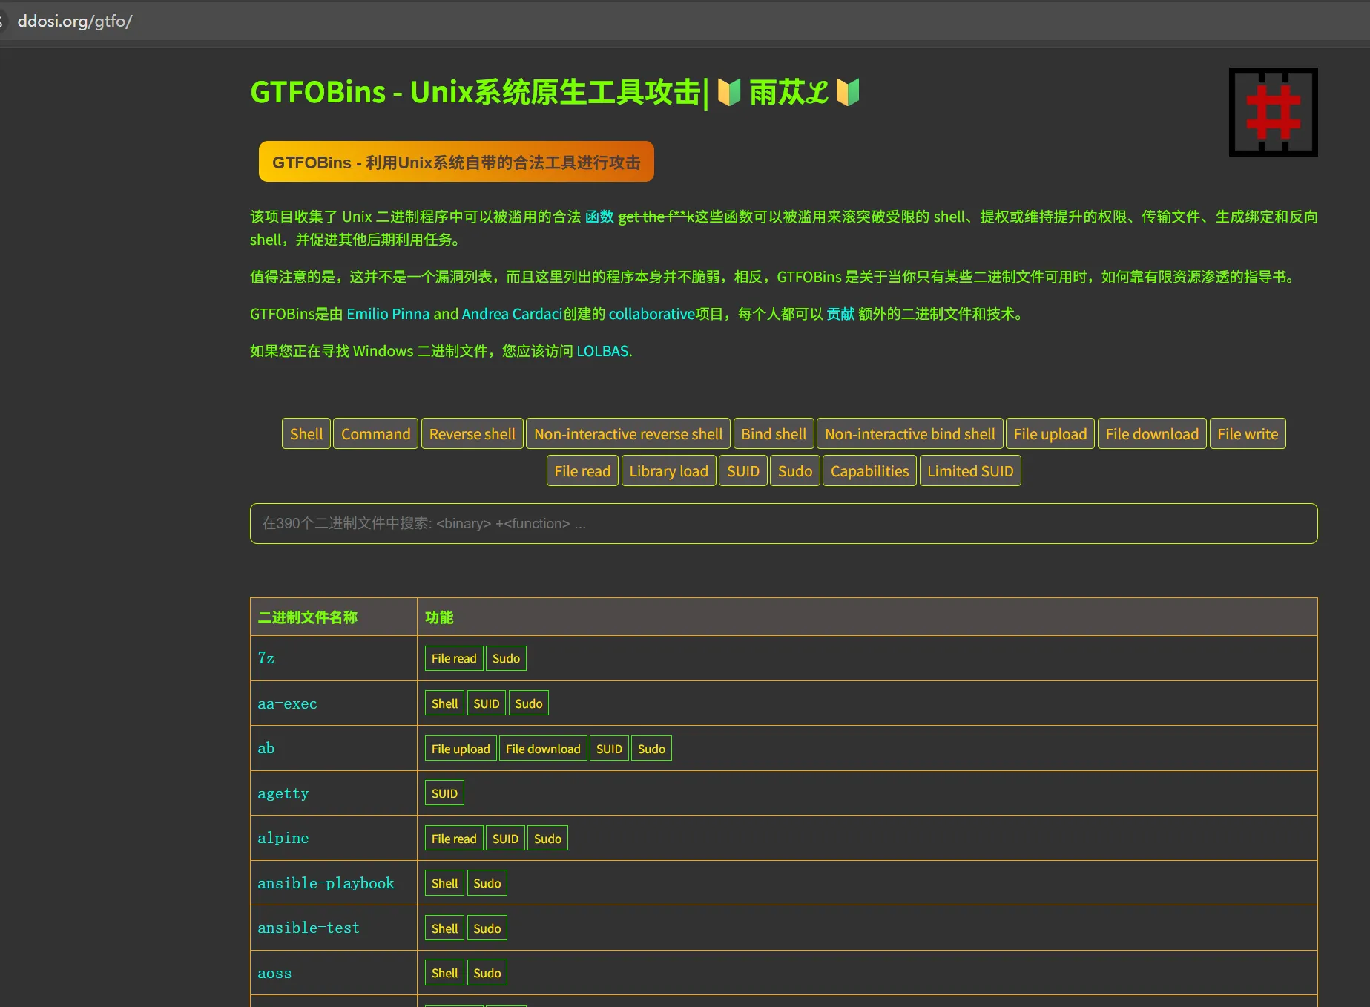Click Shell tag in ansible-test row
This screenshot has height=1007, width=1370.
click(444, 928)
